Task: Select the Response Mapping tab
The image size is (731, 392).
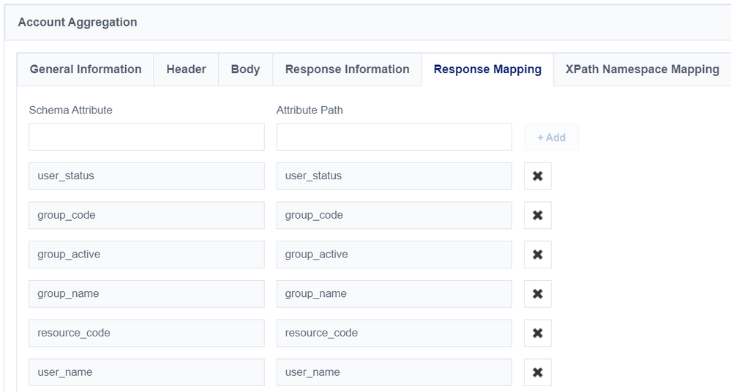Action: pyautogui.click(x=487, y=69)
